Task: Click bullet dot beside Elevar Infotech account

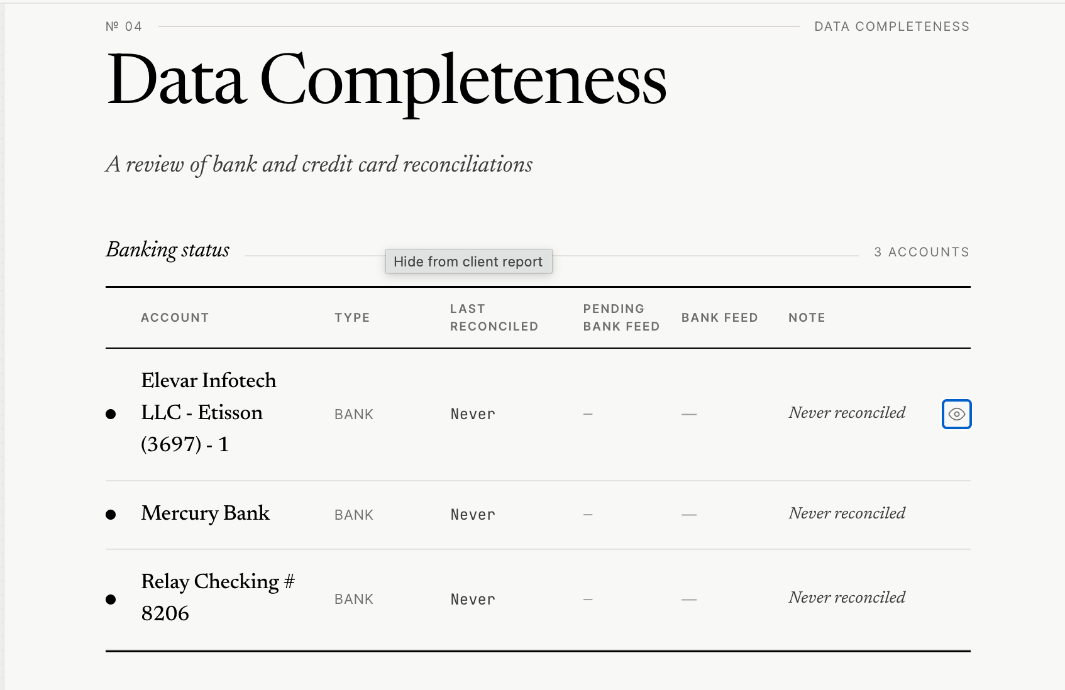Action: click(111, 414)
